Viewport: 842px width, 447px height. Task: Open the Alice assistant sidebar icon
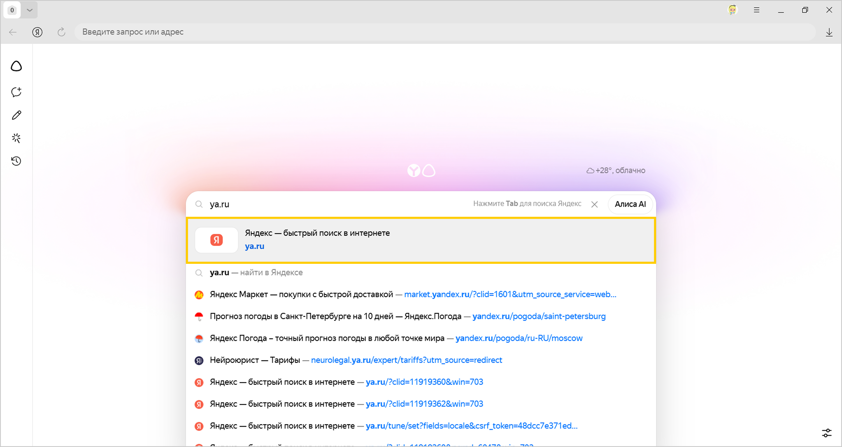click(16, 66)
